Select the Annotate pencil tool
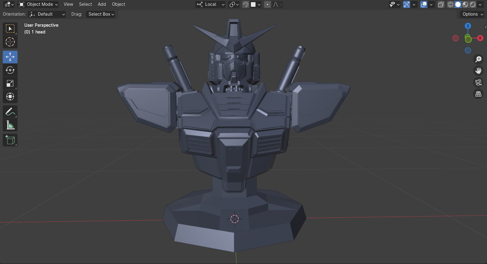 click(10, 112)
